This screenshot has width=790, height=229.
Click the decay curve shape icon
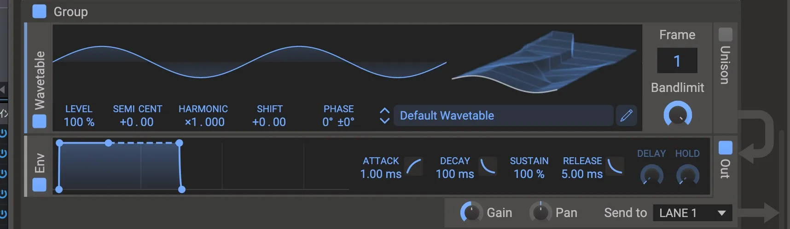pos(488,166)
